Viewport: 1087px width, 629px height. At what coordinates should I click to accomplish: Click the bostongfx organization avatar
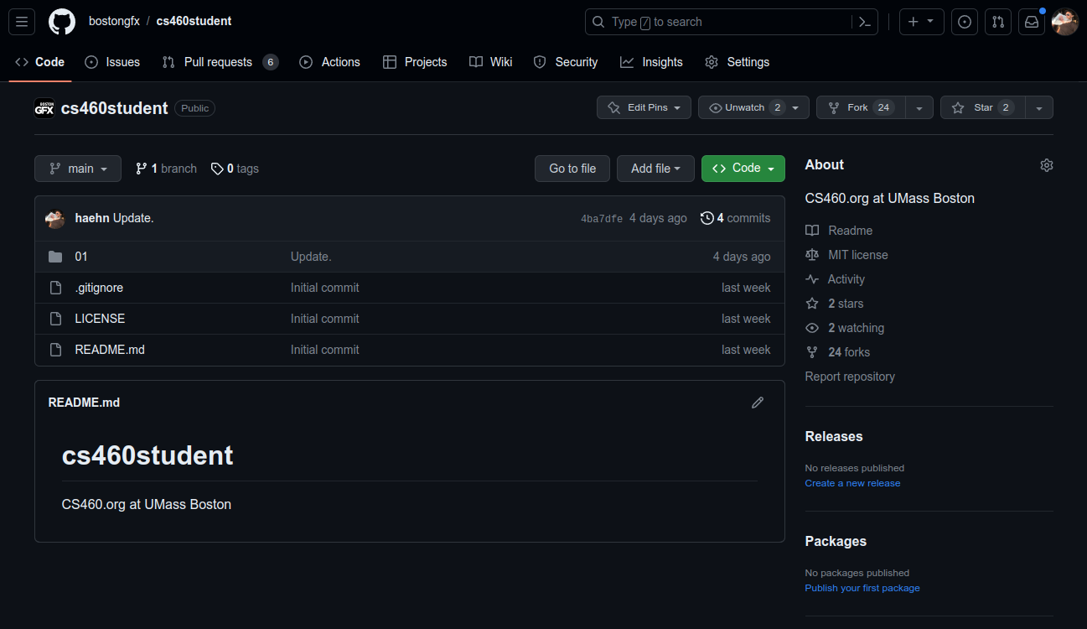pos(44,108)
